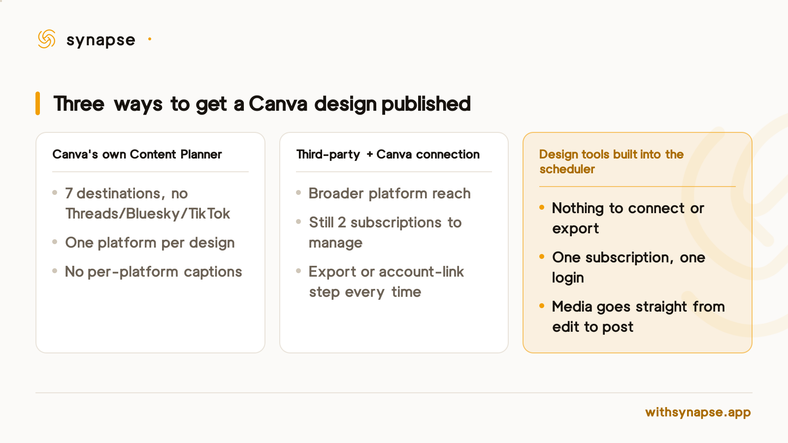Select "Nothing to connect or export" bullet
The image size is (788, 443).
coord(628,218)
